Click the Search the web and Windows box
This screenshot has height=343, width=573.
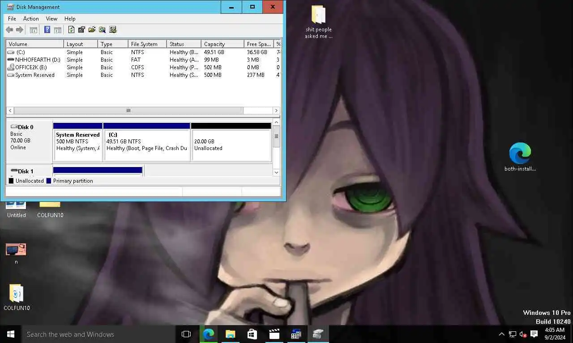point(98,334)
